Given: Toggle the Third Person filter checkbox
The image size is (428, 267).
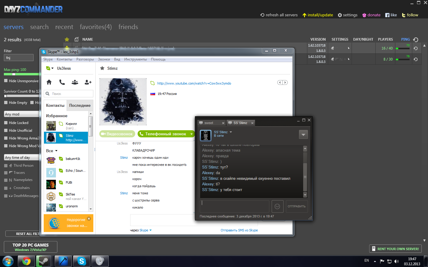Looking at the screenshot, I should click(x=6, y=166).
